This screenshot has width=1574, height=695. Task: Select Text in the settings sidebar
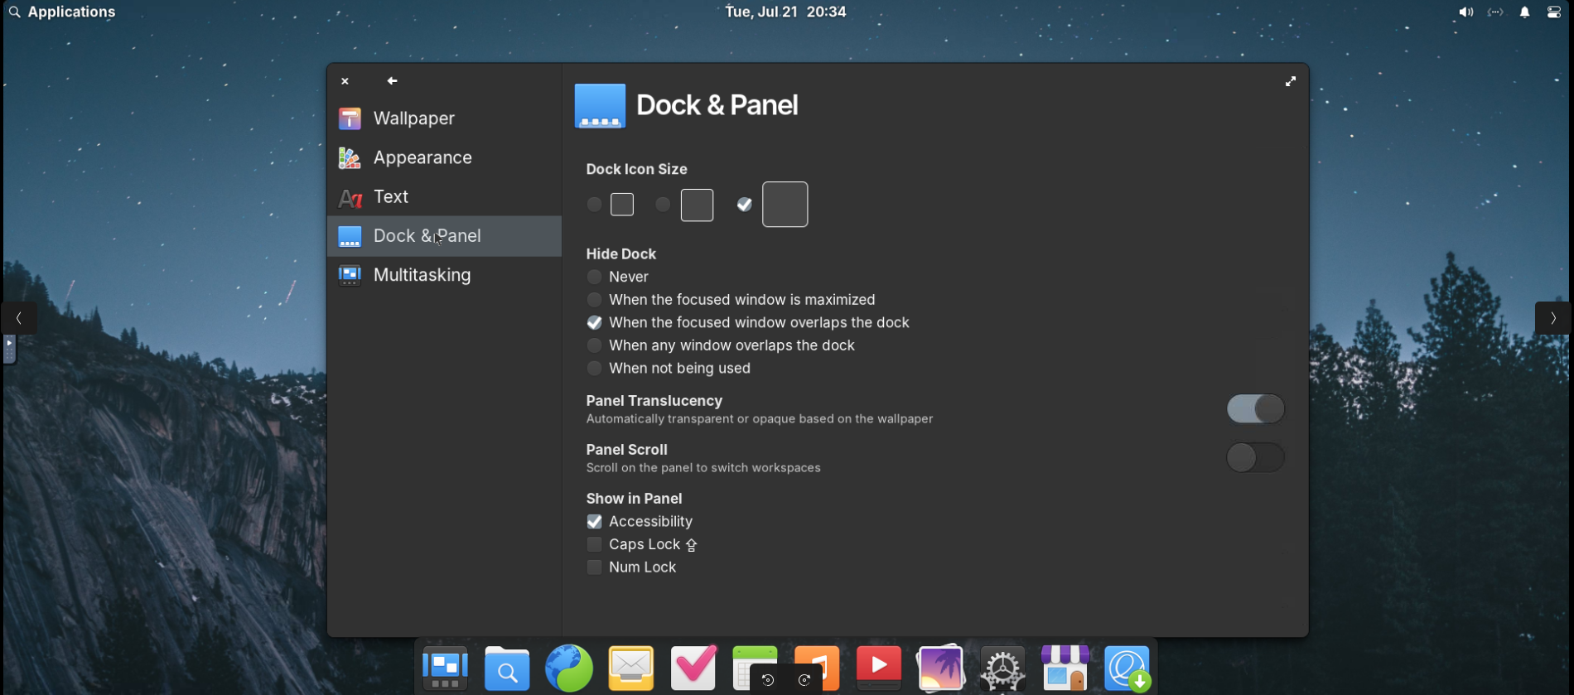(x=444, y=197)
